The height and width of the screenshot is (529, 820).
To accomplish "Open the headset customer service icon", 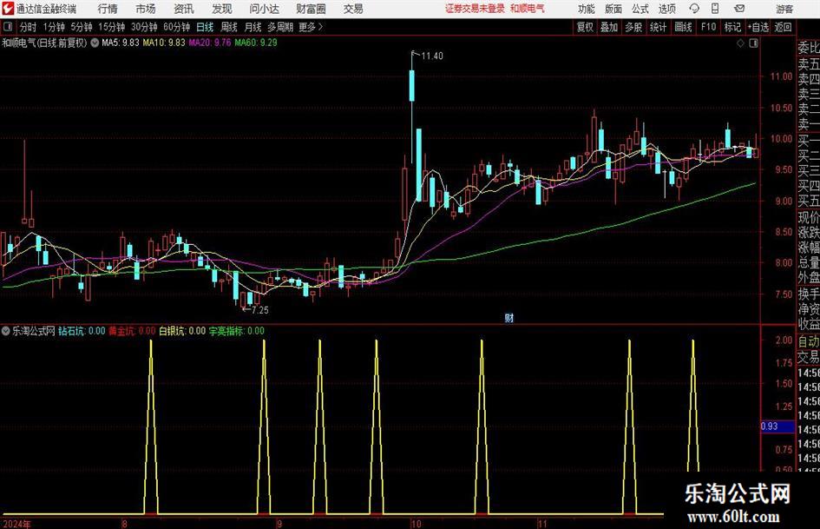I will (694, 9).
